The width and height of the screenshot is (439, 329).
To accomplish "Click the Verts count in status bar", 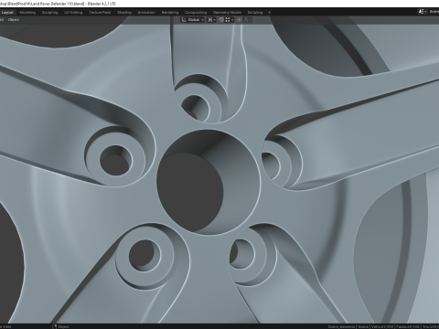I will (x=382, y=327).
